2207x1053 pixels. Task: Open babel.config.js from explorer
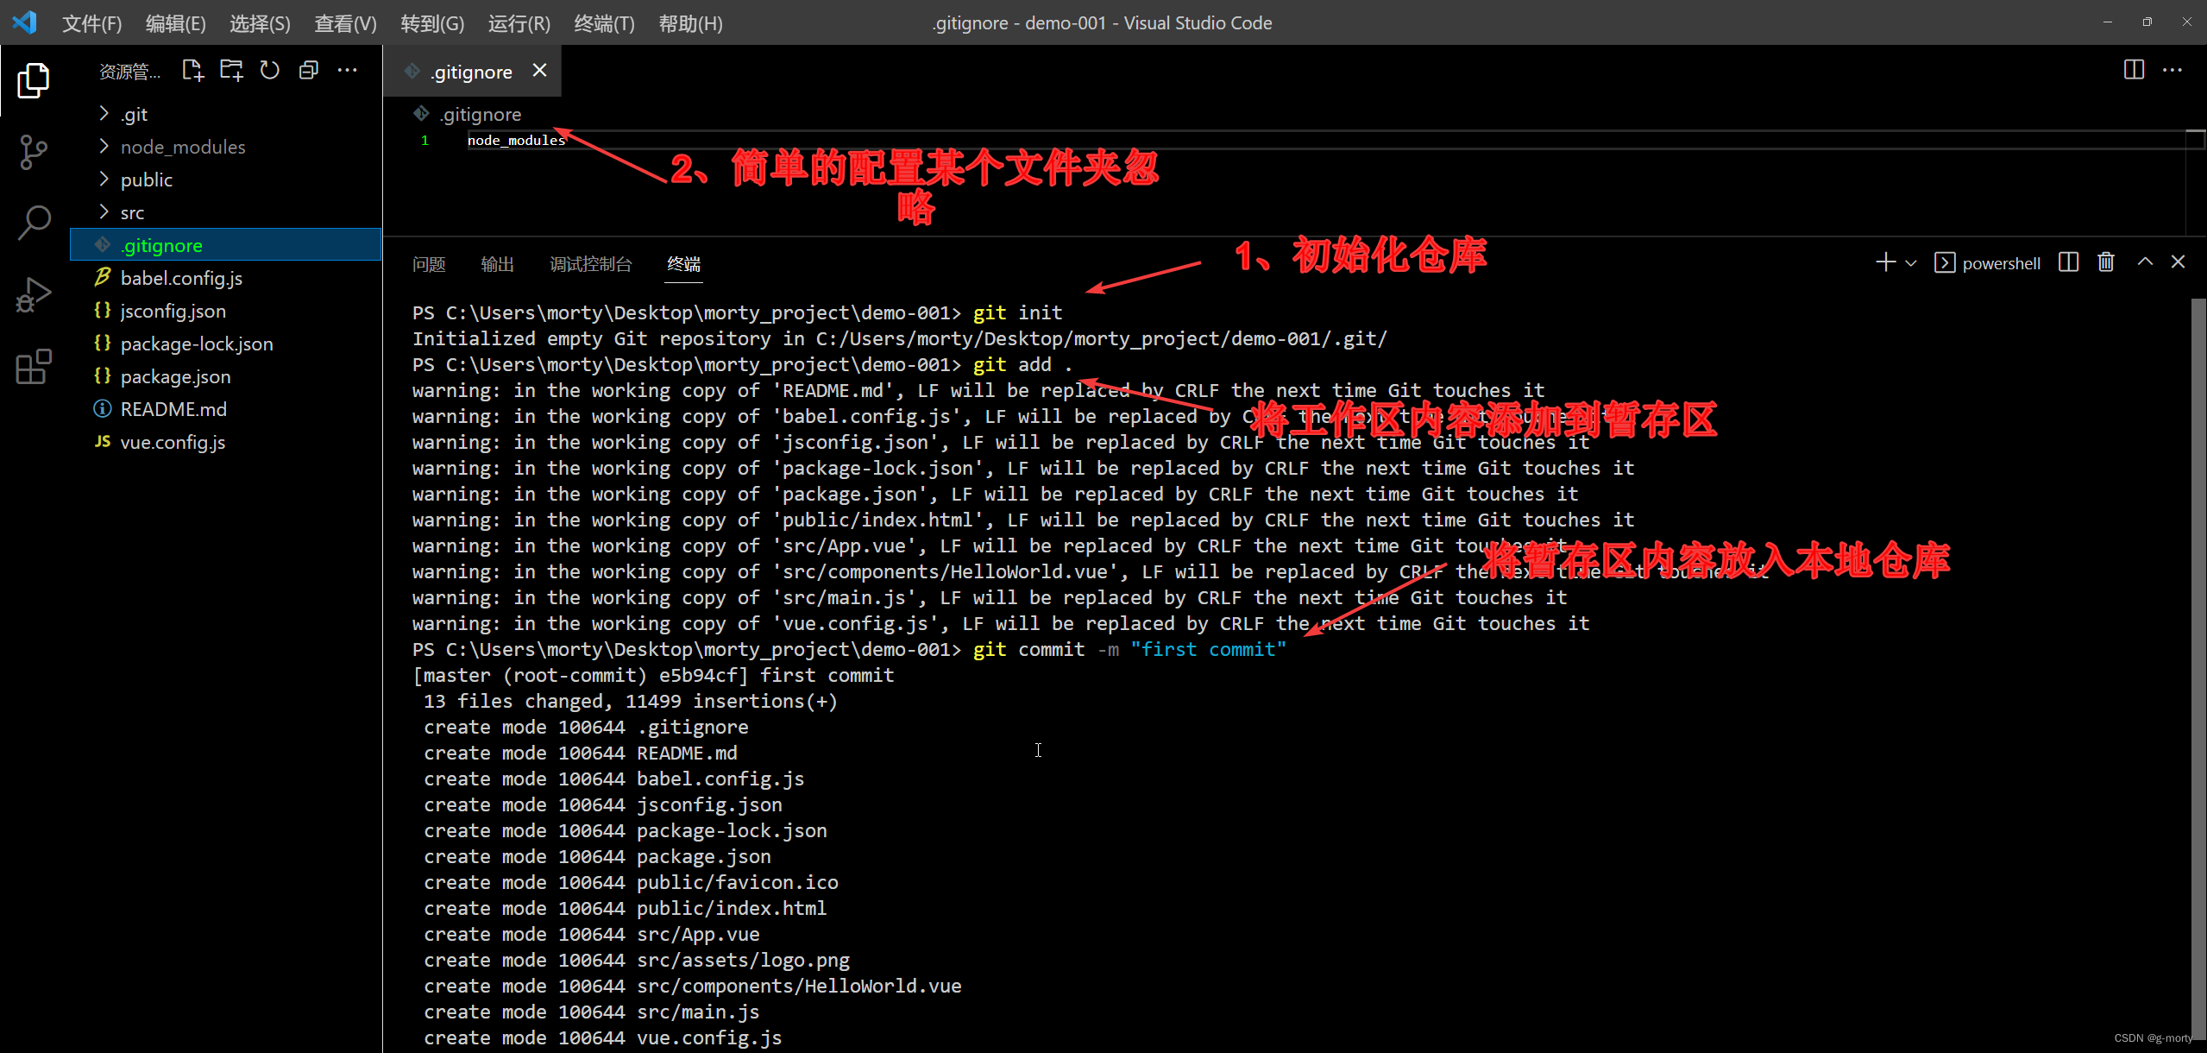click(226, 278)
